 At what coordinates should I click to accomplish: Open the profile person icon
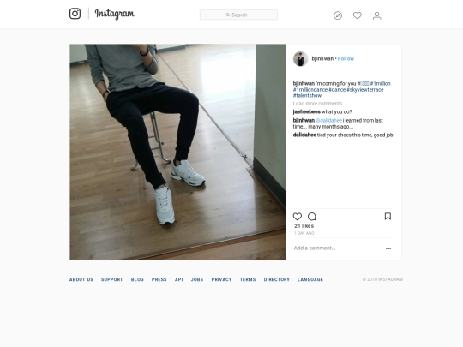pyautogui.click(x=376, y=15)
